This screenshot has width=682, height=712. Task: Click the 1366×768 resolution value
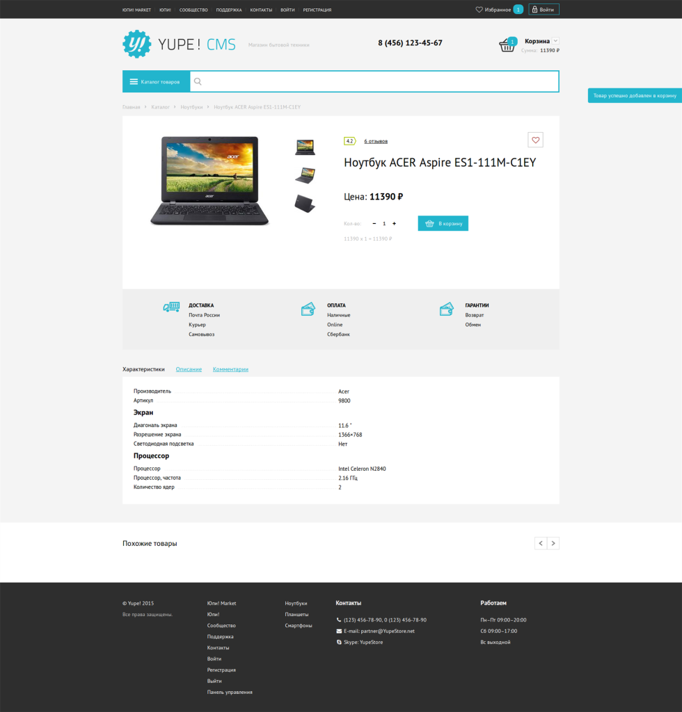350,435
